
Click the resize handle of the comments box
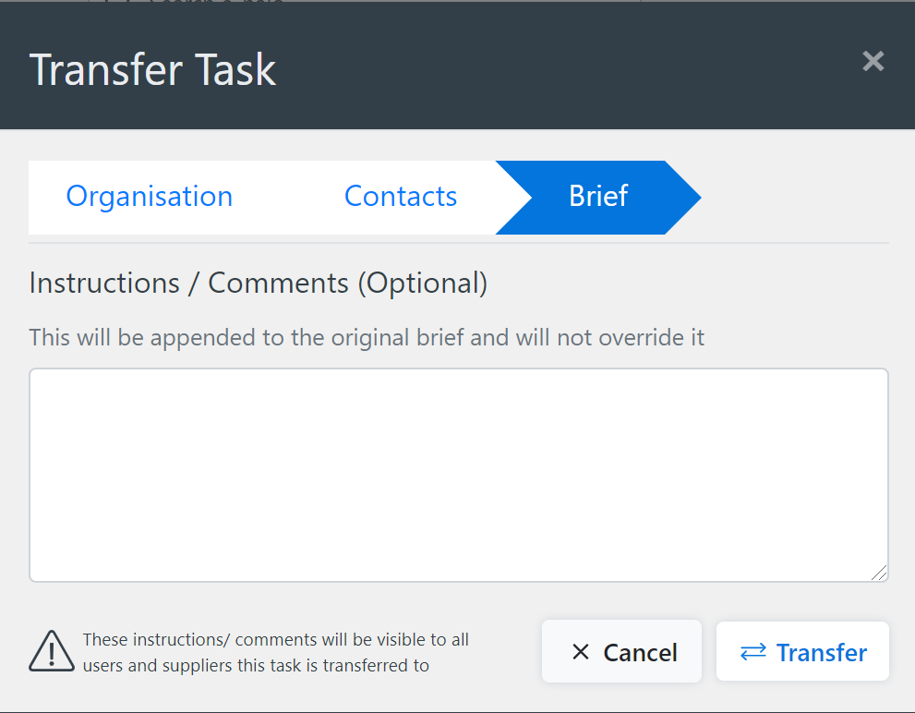point(880,574)
